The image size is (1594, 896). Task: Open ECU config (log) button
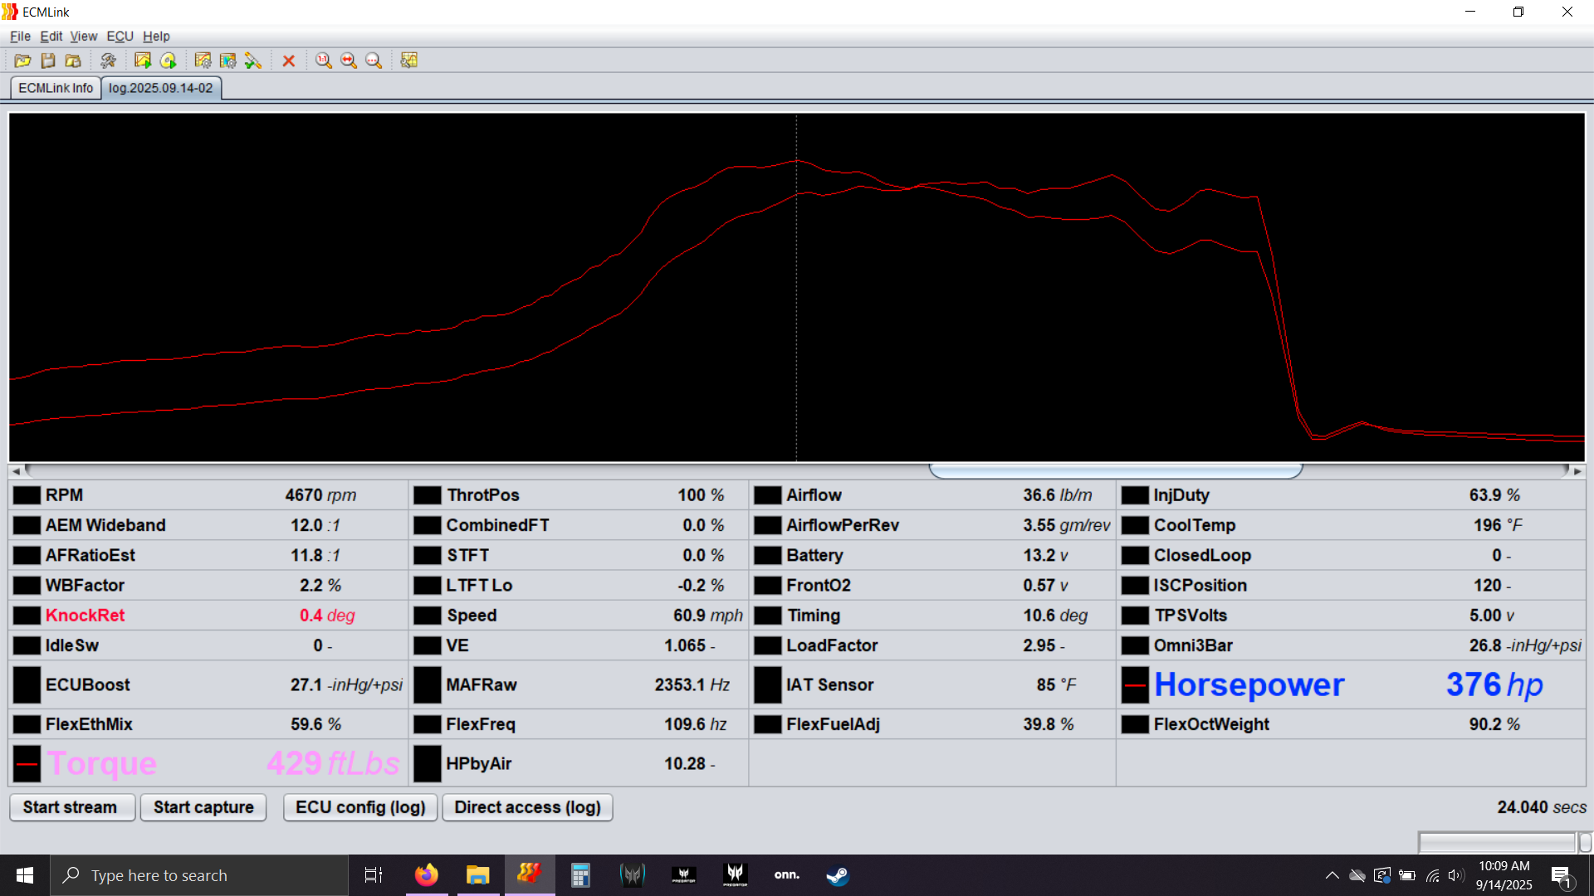tap(360, 807)
